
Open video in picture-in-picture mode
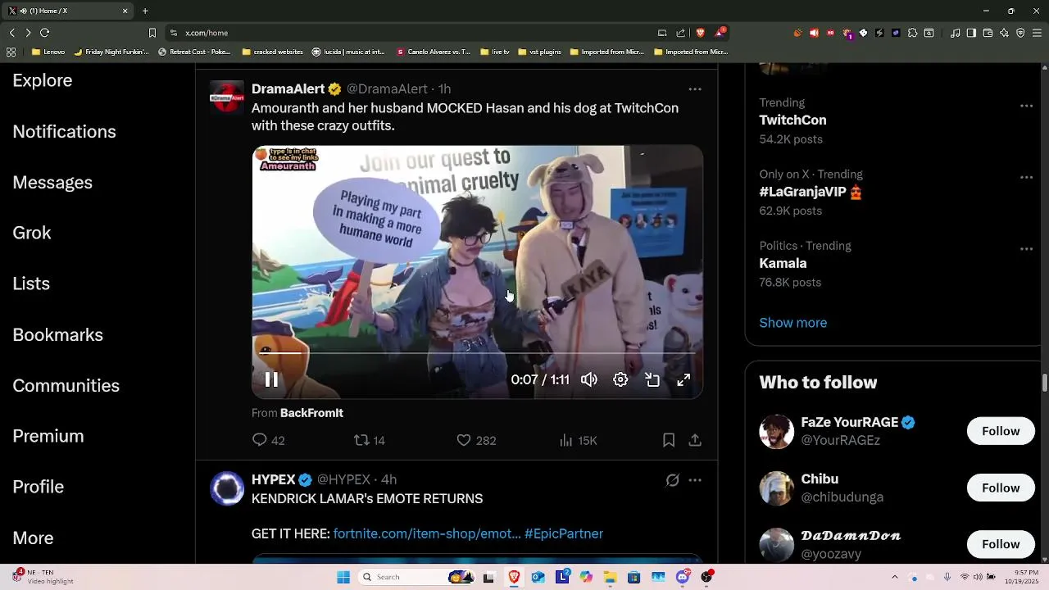(652, 379)
